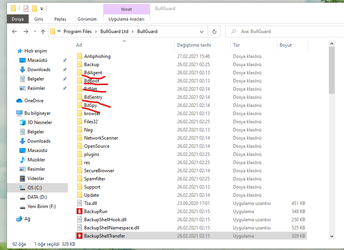Screen dimensions: 344x250
Task: Refresh the BullGuard folder view
Action: point(214,31)
